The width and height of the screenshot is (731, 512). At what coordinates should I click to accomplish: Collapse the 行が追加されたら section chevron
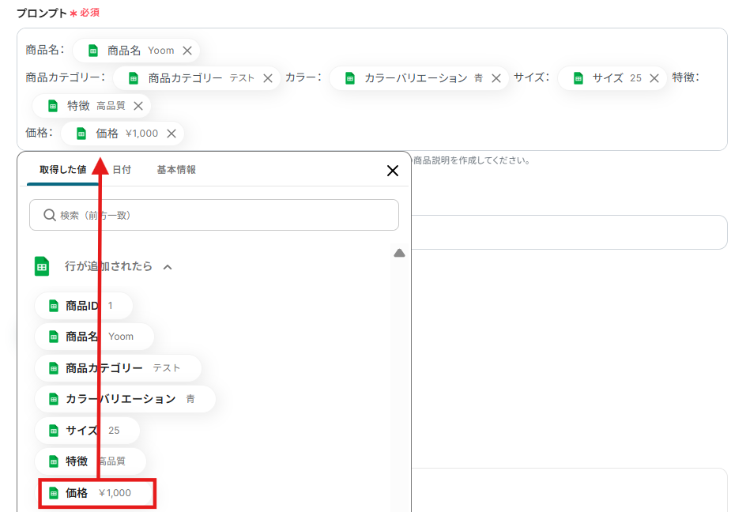pyautogui.click(x=168, y=267)
